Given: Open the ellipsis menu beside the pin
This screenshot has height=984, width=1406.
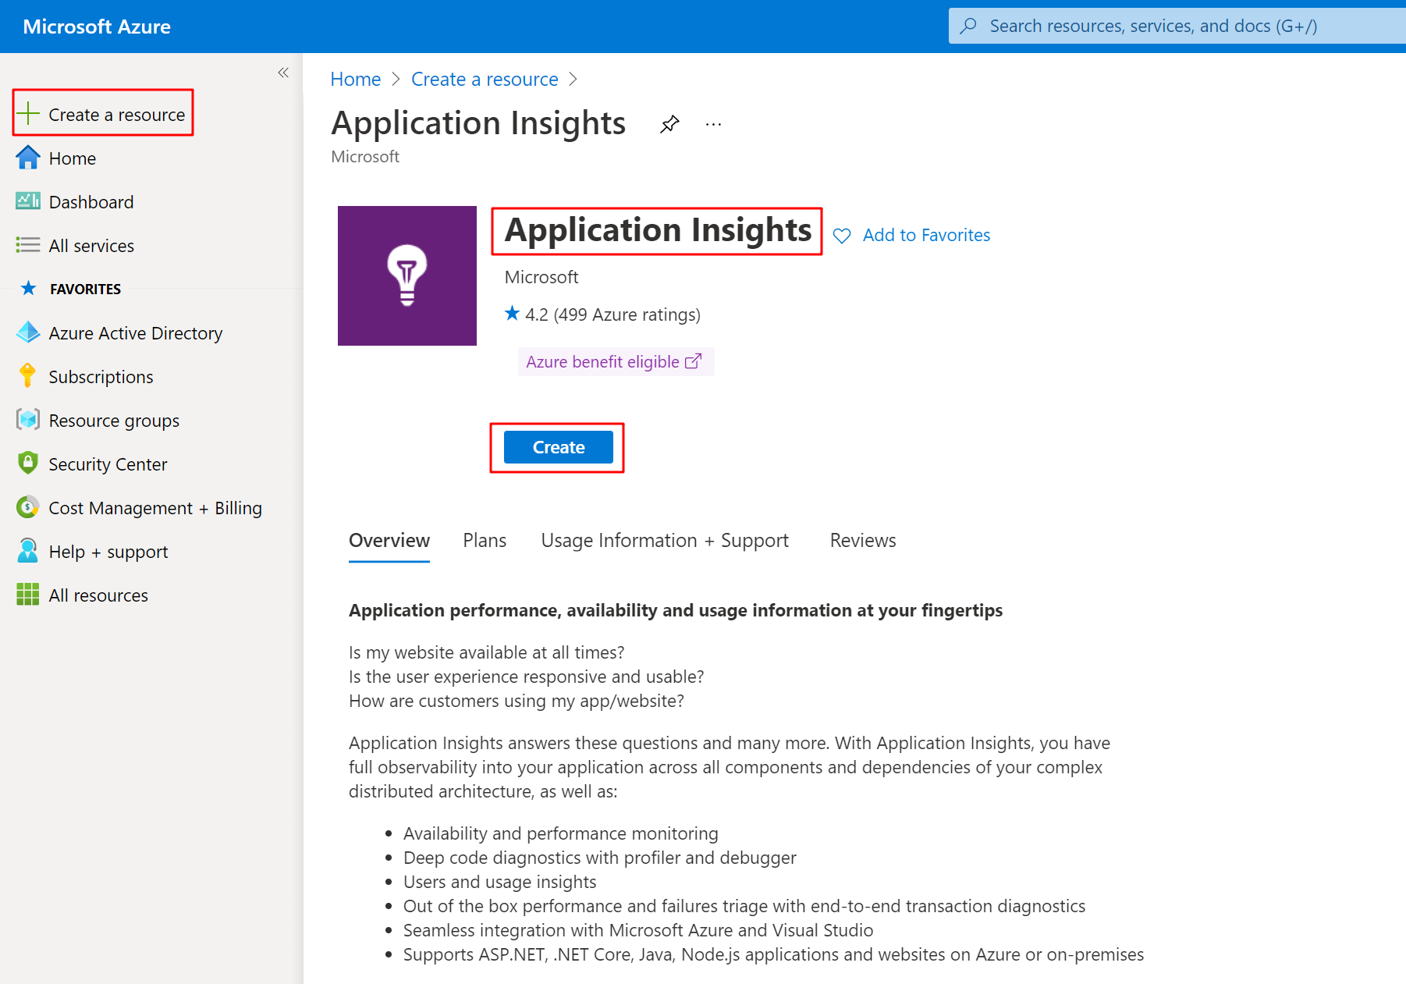Looking at the screenshot, I should (713, 123).
